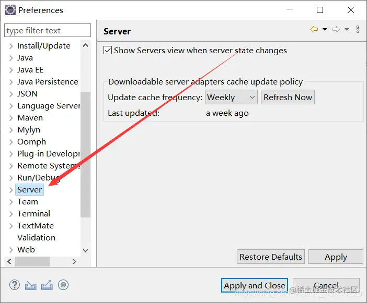Select the JSON category
This screenshot has width=367, height=303.
click(x=27, y=93)
